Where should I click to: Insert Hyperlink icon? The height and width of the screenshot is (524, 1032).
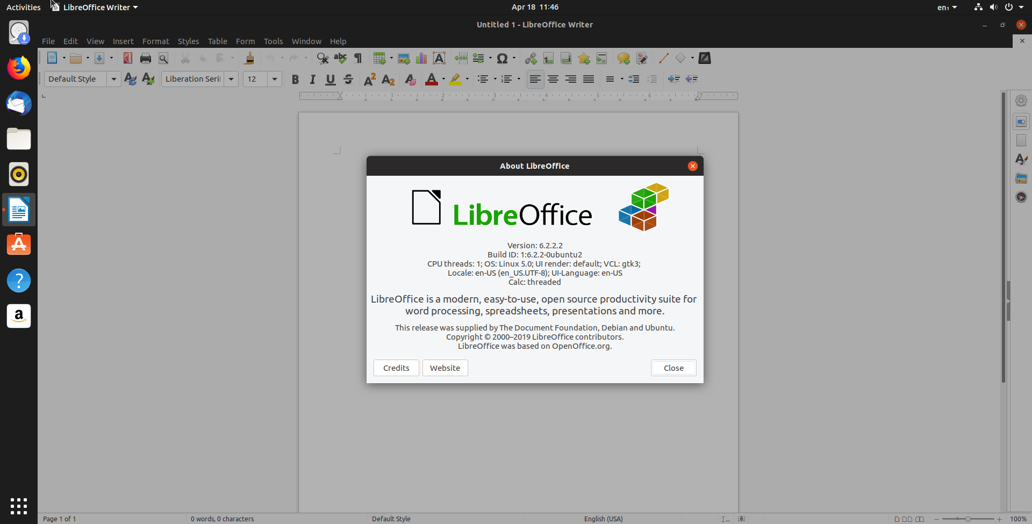[x=531, y=58]
